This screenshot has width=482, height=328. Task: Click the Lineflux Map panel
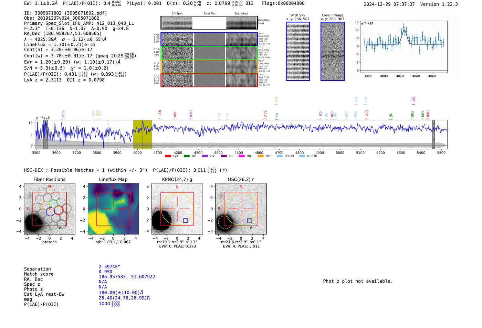pos(113,209)
